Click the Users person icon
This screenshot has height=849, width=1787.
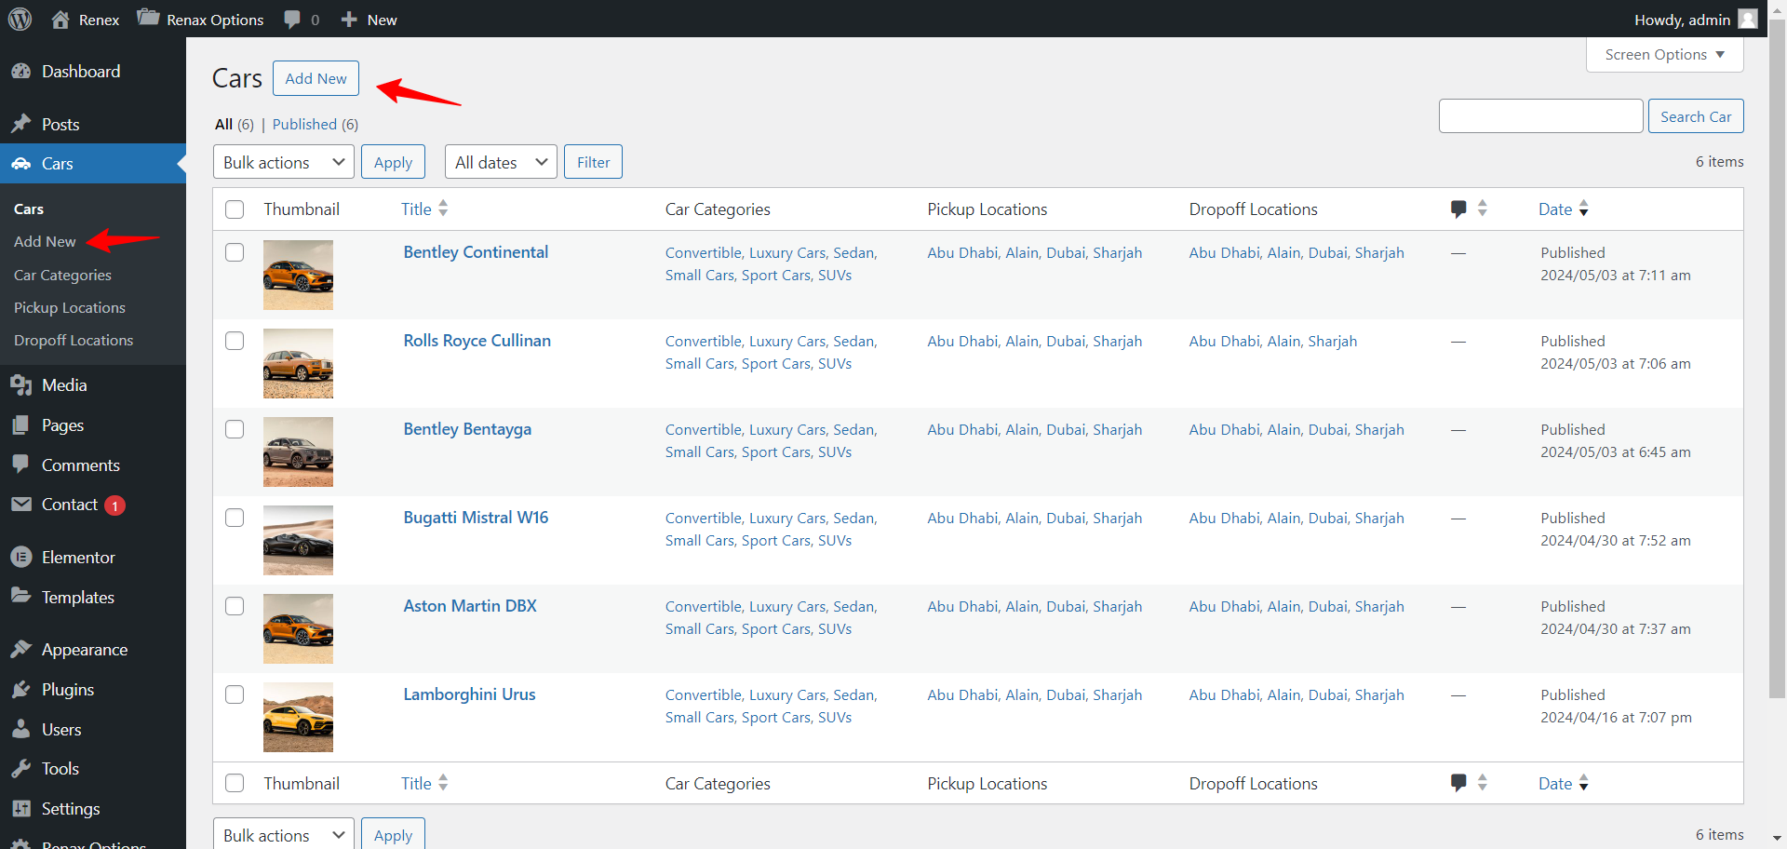(x=21, y=730)
